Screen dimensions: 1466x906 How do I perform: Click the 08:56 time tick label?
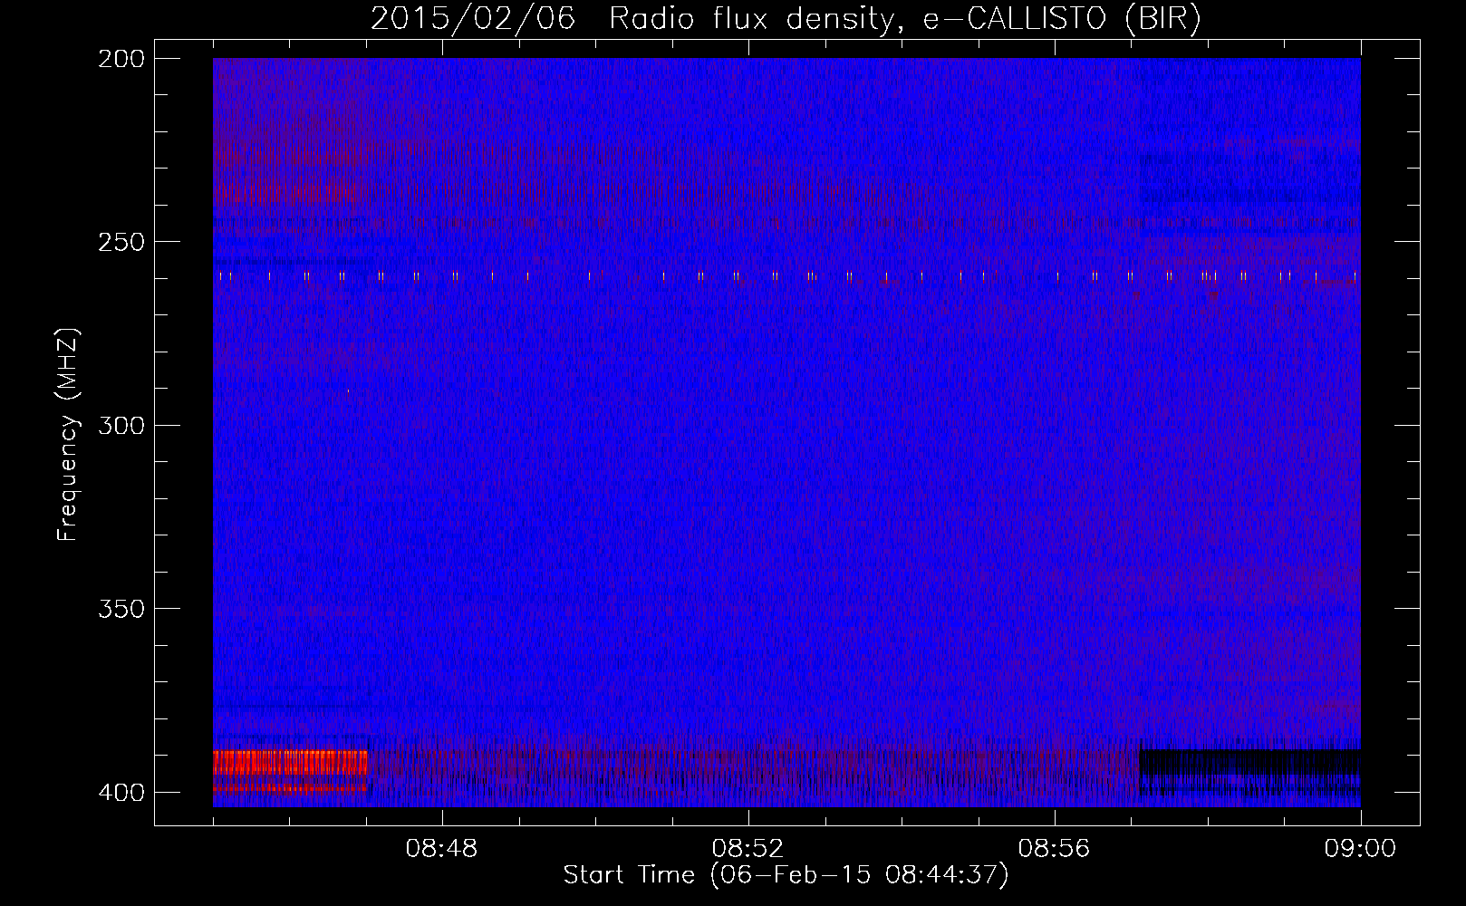pyautogui.click(x=1054, y=849)
